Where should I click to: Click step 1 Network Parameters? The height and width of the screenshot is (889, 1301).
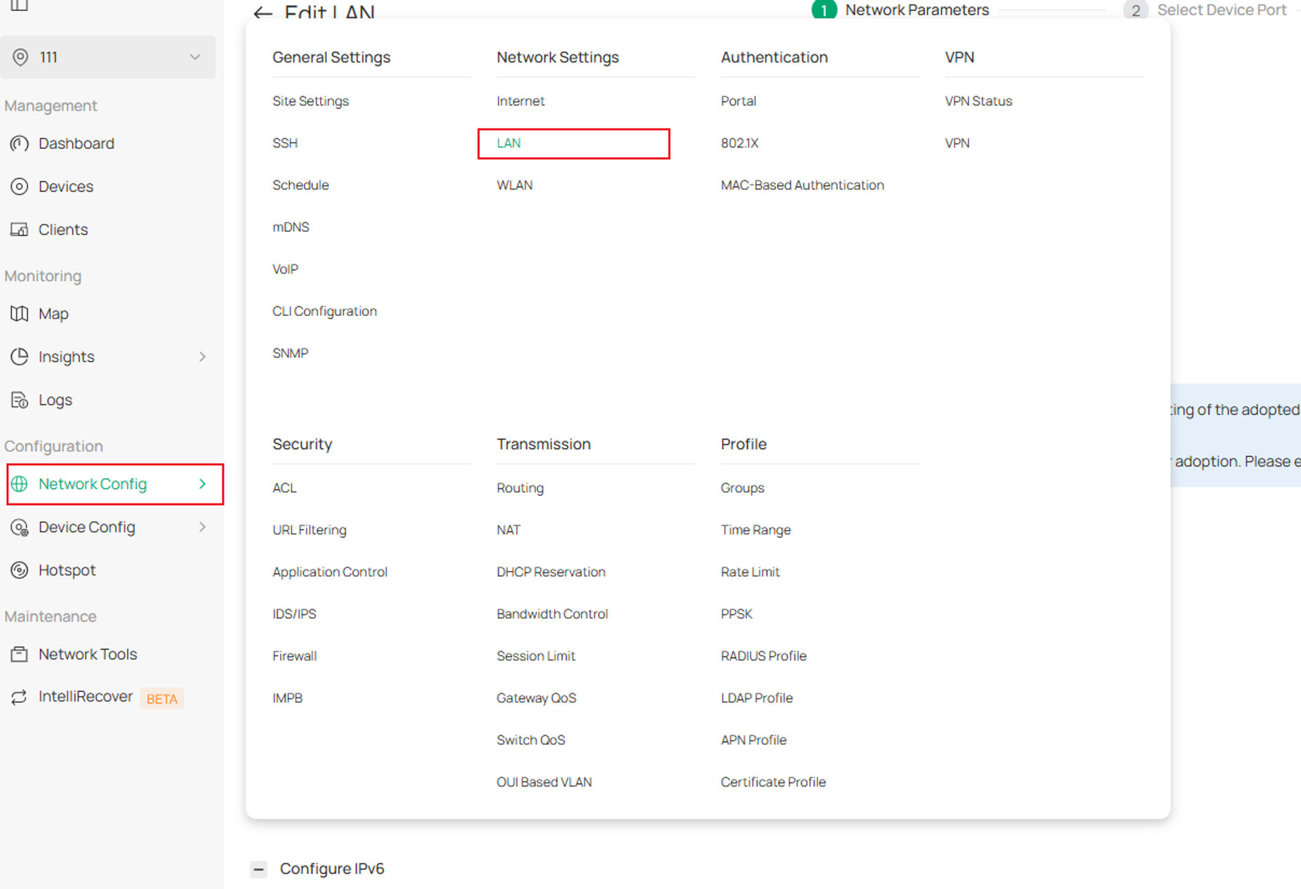900,10
